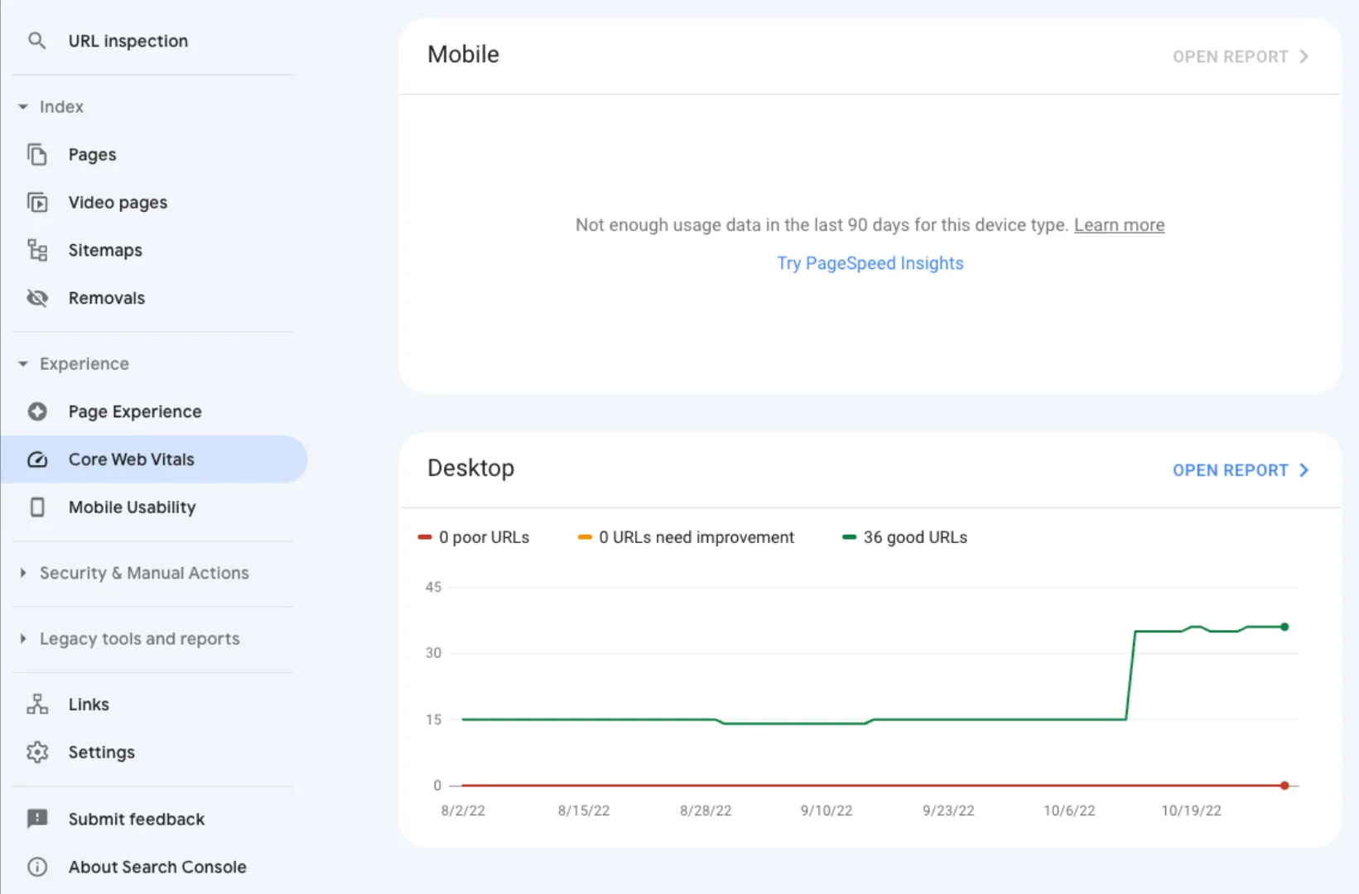
Task: Click the Settings label in the sidebar
Action: (101, 752)
